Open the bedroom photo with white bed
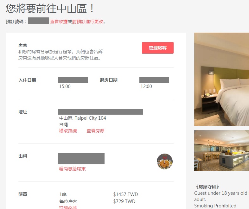Viewport: 249px width, 209px height. tap(221, 79)
